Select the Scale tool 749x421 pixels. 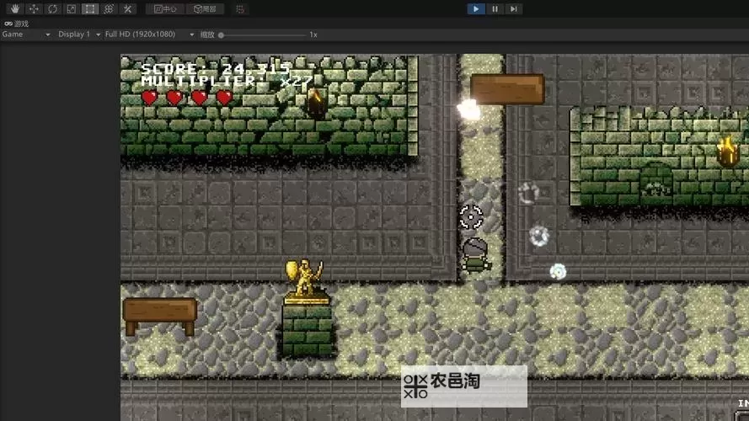click(71, 8)
